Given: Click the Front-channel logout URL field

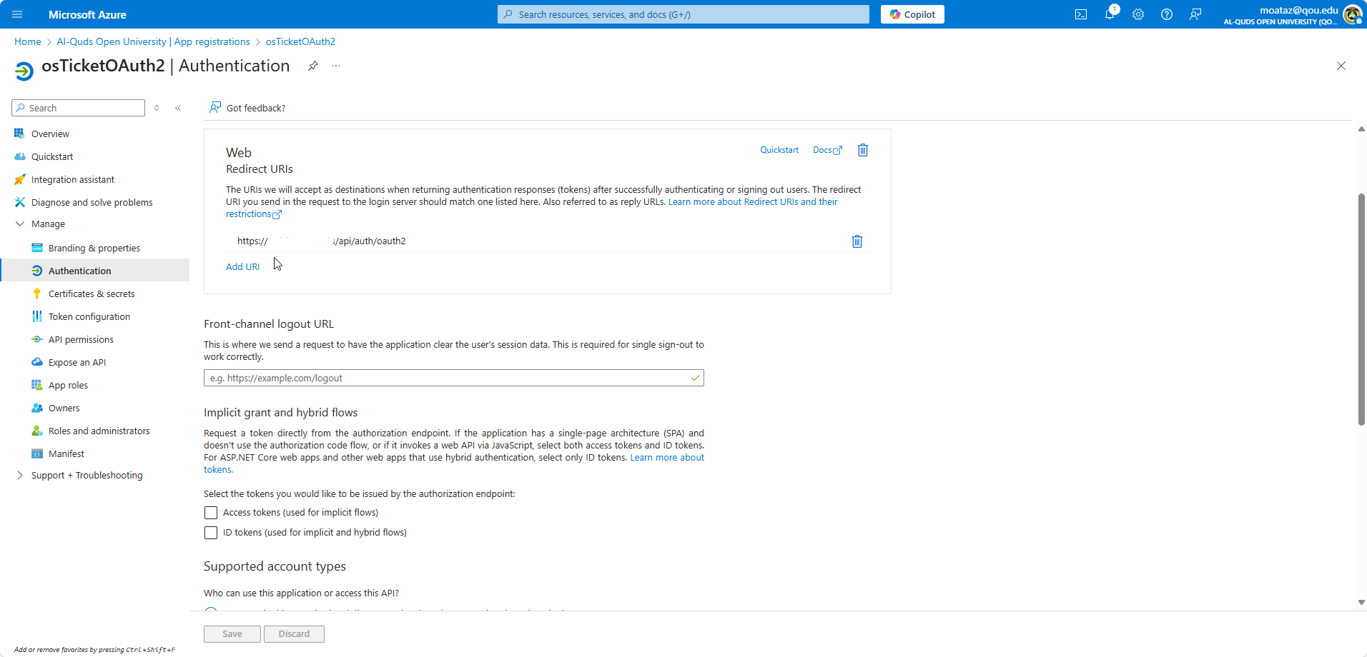Looking at the screenshot, I should 447,378.
